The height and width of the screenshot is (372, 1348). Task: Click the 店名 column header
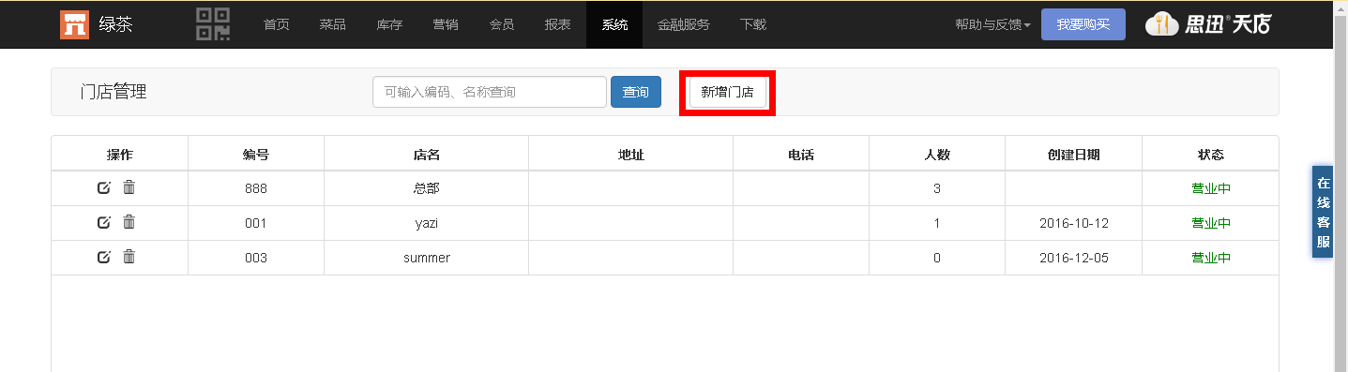tap(427, 155)
